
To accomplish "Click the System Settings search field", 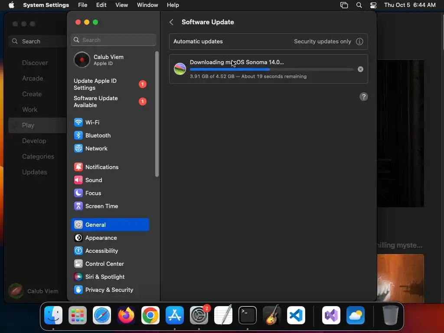I will coord(113,40).
